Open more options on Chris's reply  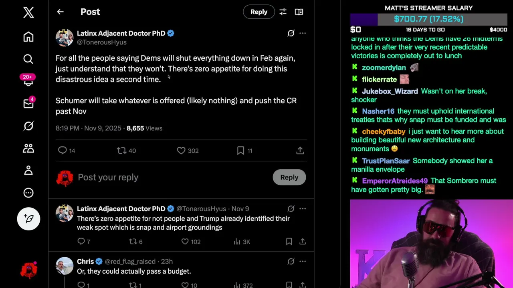point(303,261)
